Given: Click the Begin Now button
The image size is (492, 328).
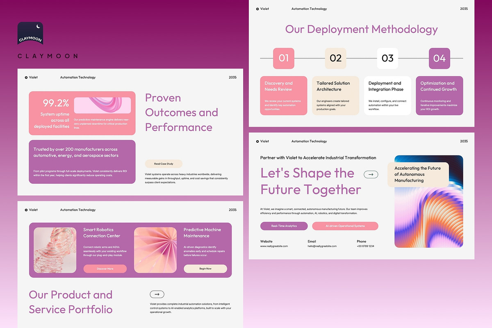Looking at the screenshot, I should point(205,269).
